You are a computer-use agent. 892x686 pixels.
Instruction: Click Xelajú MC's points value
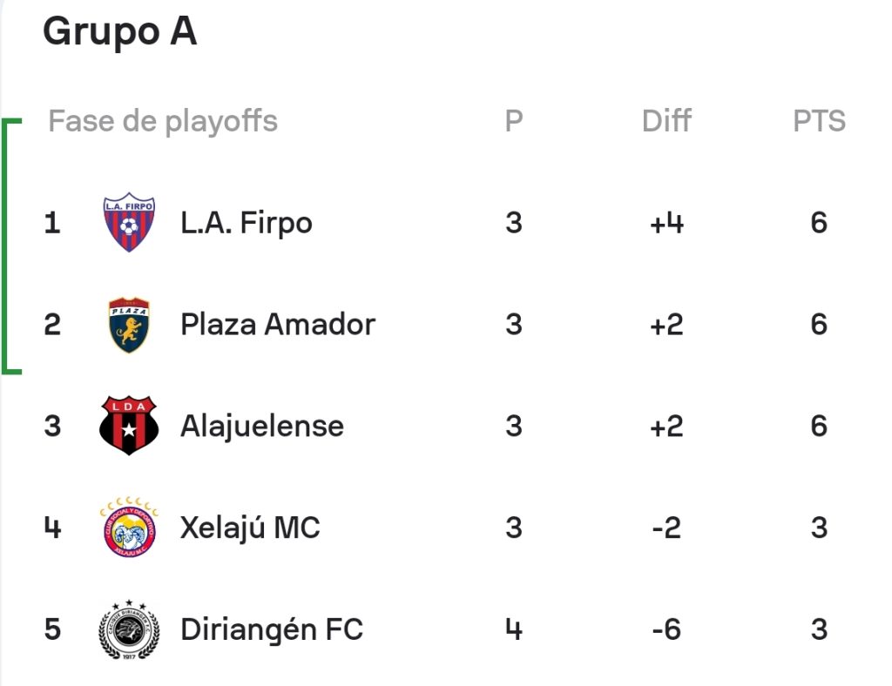coord(819,528)
